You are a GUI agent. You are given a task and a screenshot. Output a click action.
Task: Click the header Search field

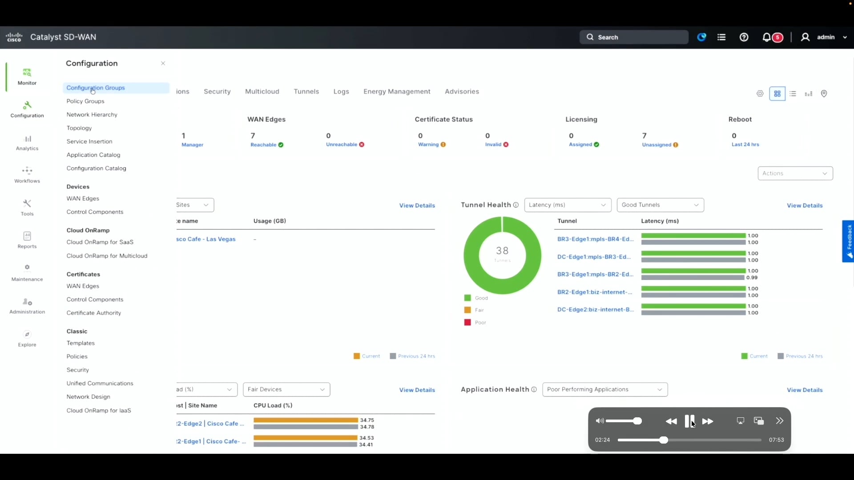[634, 37]
